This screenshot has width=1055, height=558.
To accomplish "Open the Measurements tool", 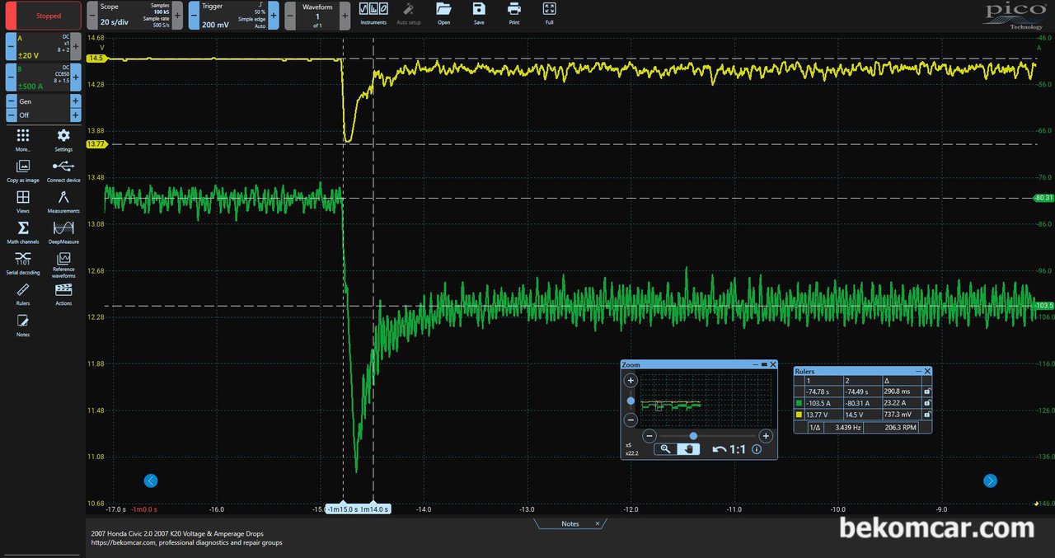I will (x=63, y=200).
